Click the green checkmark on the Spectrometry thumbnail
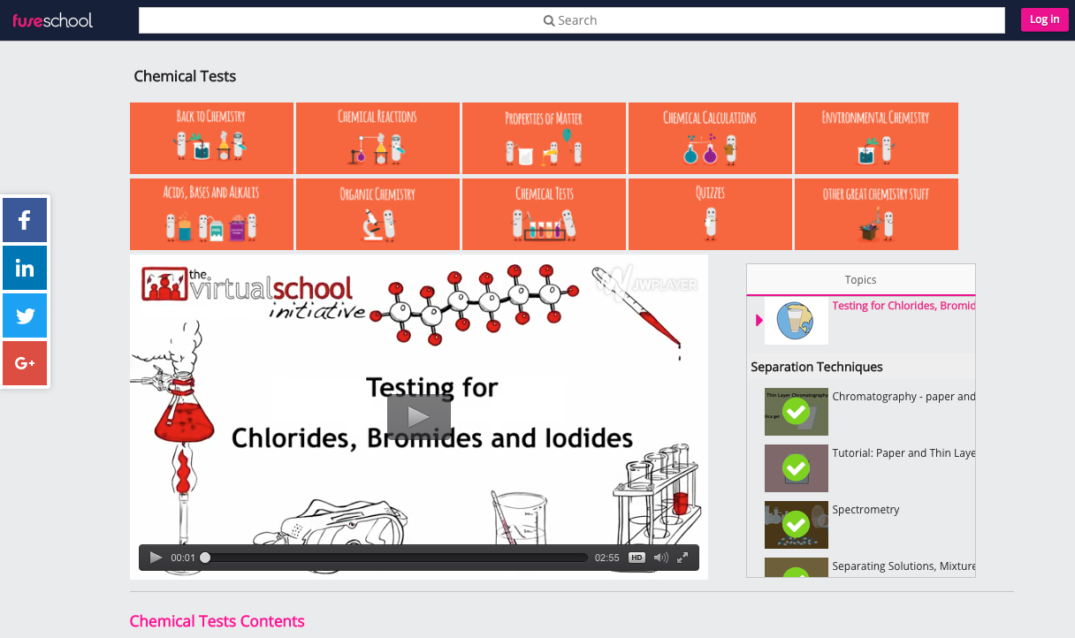This screenshot has height=638, width=1075. click(796, 524)
